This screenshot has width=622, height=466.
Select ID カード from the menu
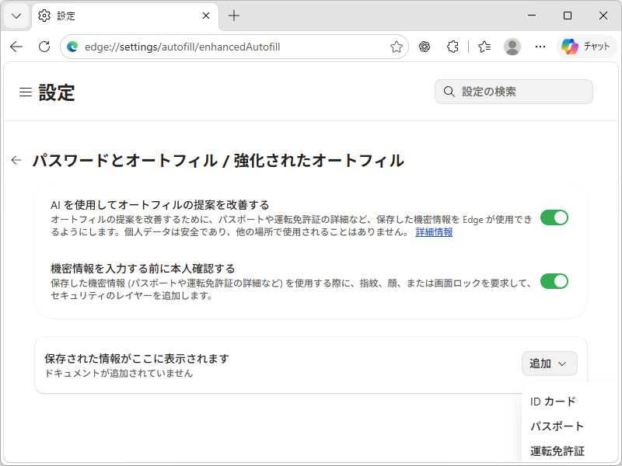pyautogui.click(x=553, y=402)
